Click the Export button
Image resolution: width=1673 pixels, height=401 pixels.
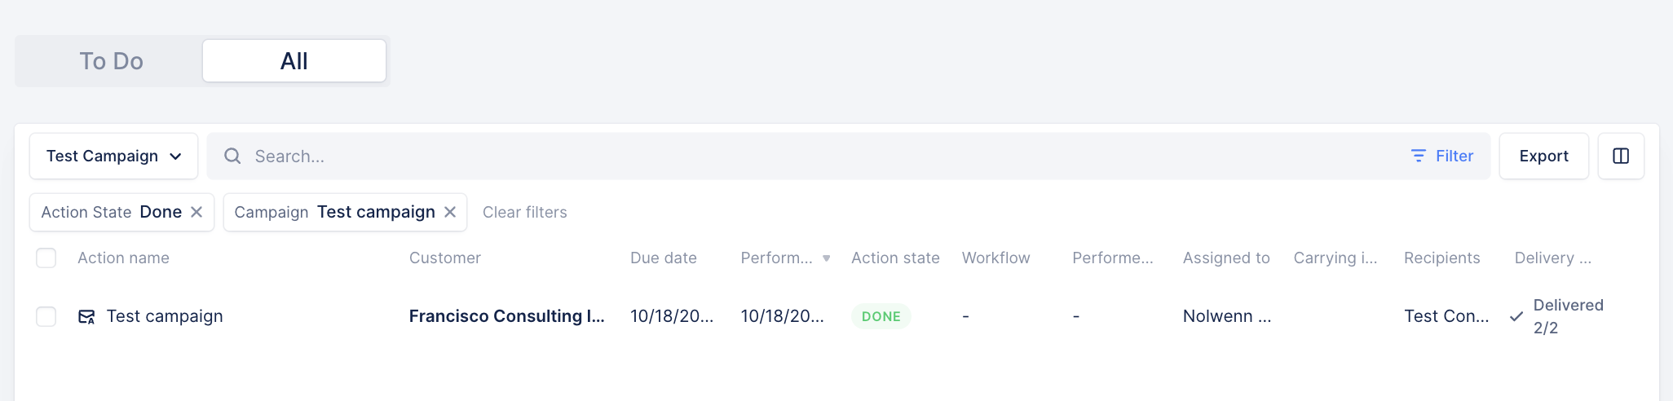1543,156
